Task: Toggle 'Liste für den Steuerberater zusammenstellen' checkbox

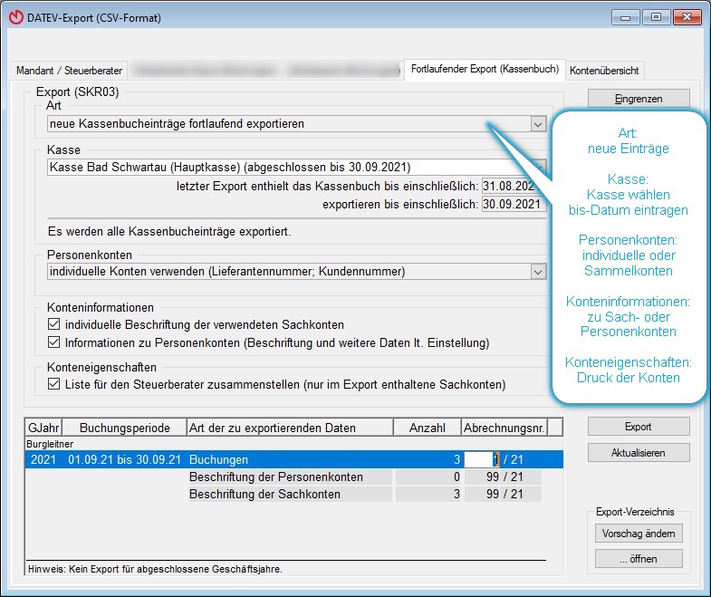Action: coord(53,384)
